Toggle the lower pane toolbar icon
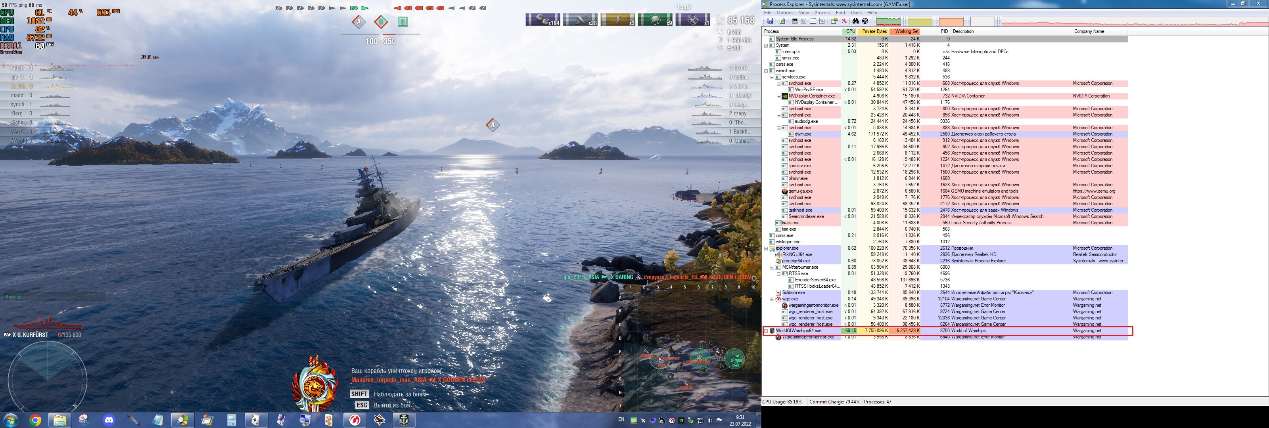 point(813,21)
